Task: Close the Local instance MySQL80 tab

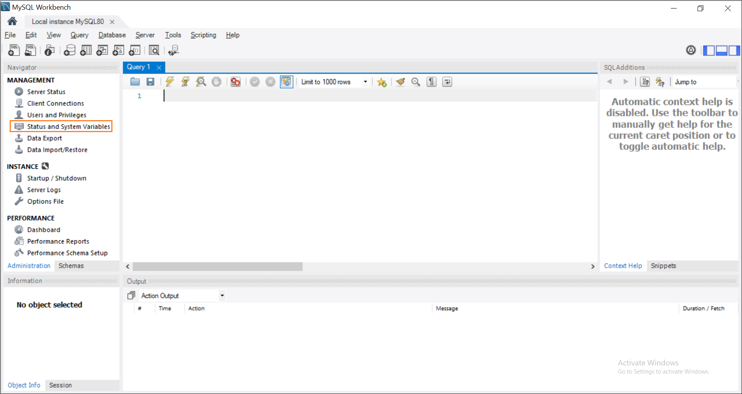Action: (x=112, y=22)
